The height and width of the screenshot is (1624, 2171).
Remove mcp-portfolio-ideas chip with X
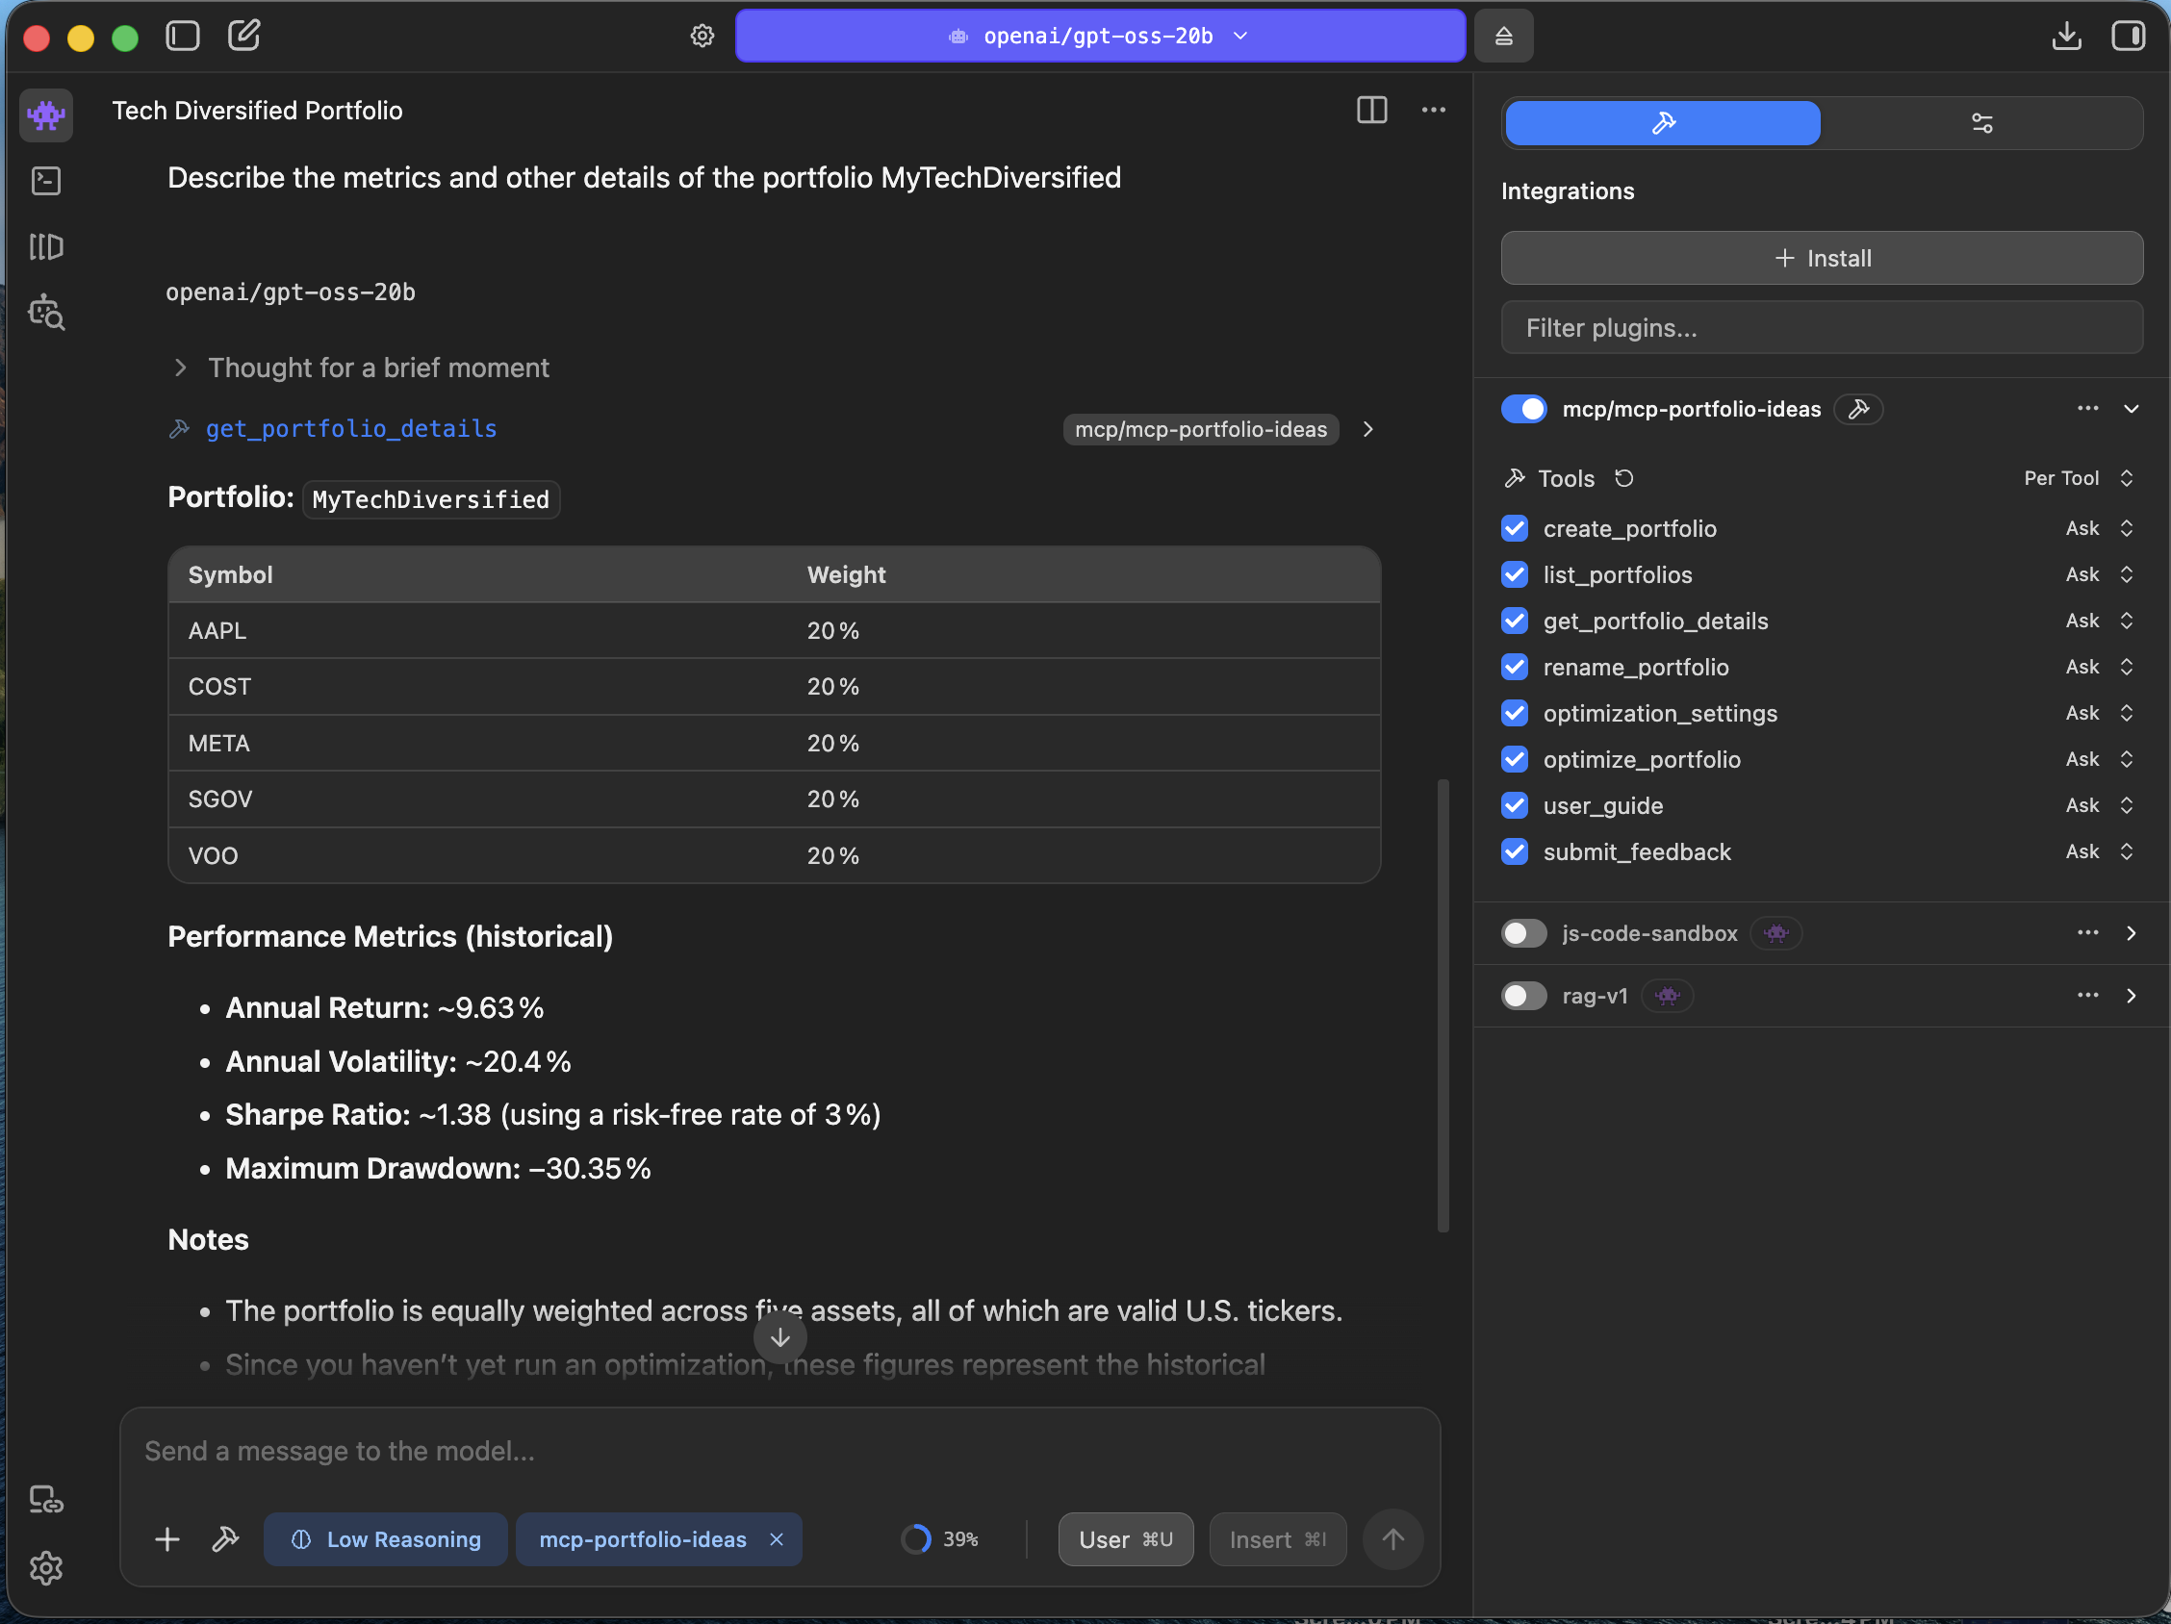777,1538
